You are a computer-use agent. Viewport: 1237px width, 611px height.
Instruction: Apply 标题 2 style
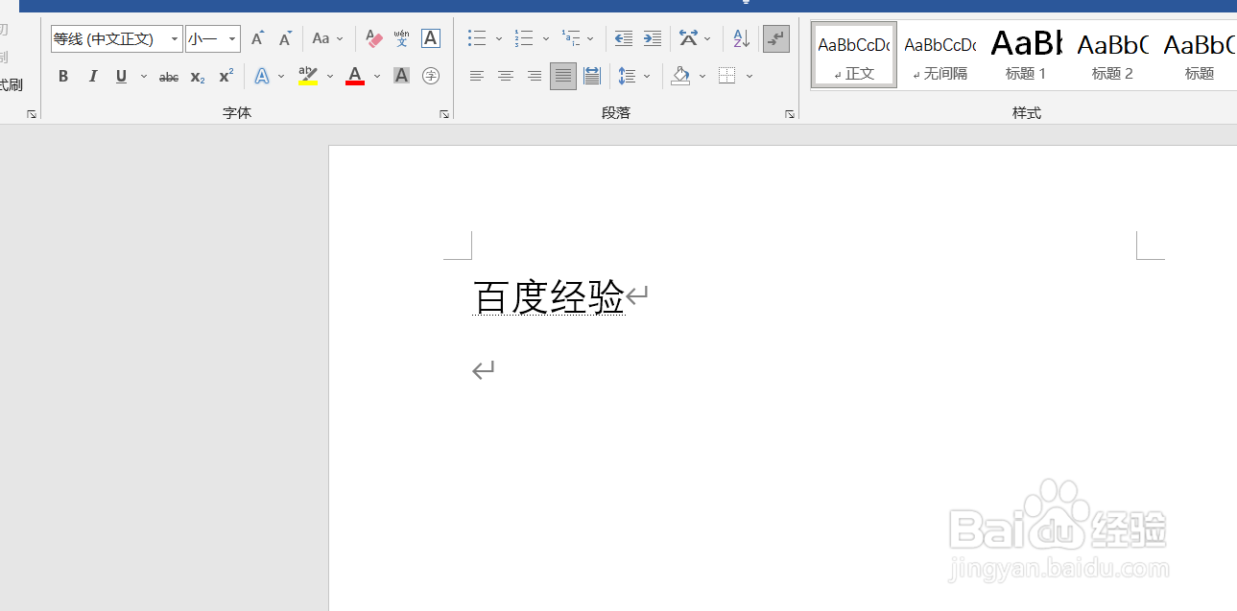1112,56
